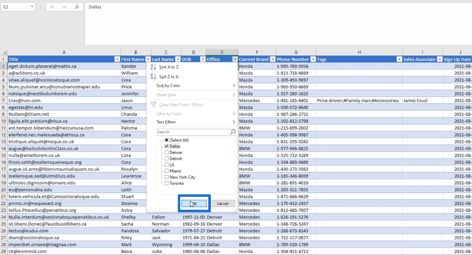Open Text Filters submenu
The image size is (472, 255).
coord(193,122)
